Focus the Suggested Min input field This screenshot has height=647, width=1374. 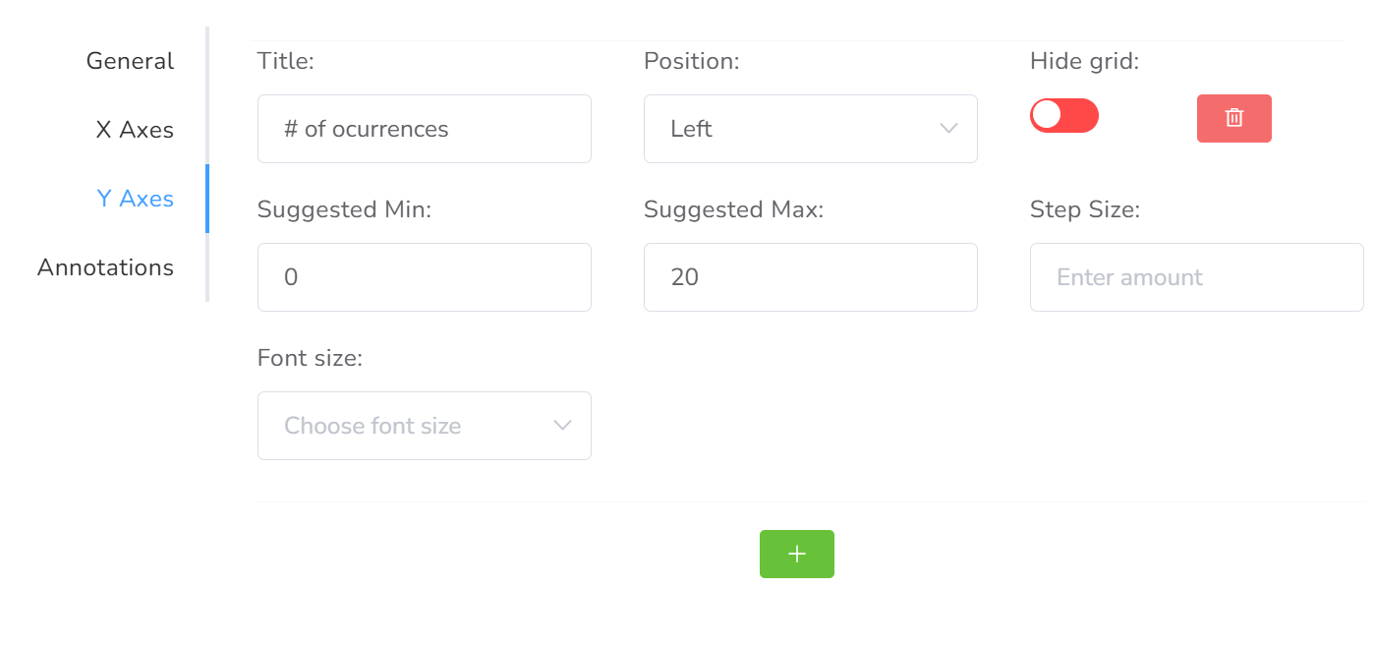424,277
